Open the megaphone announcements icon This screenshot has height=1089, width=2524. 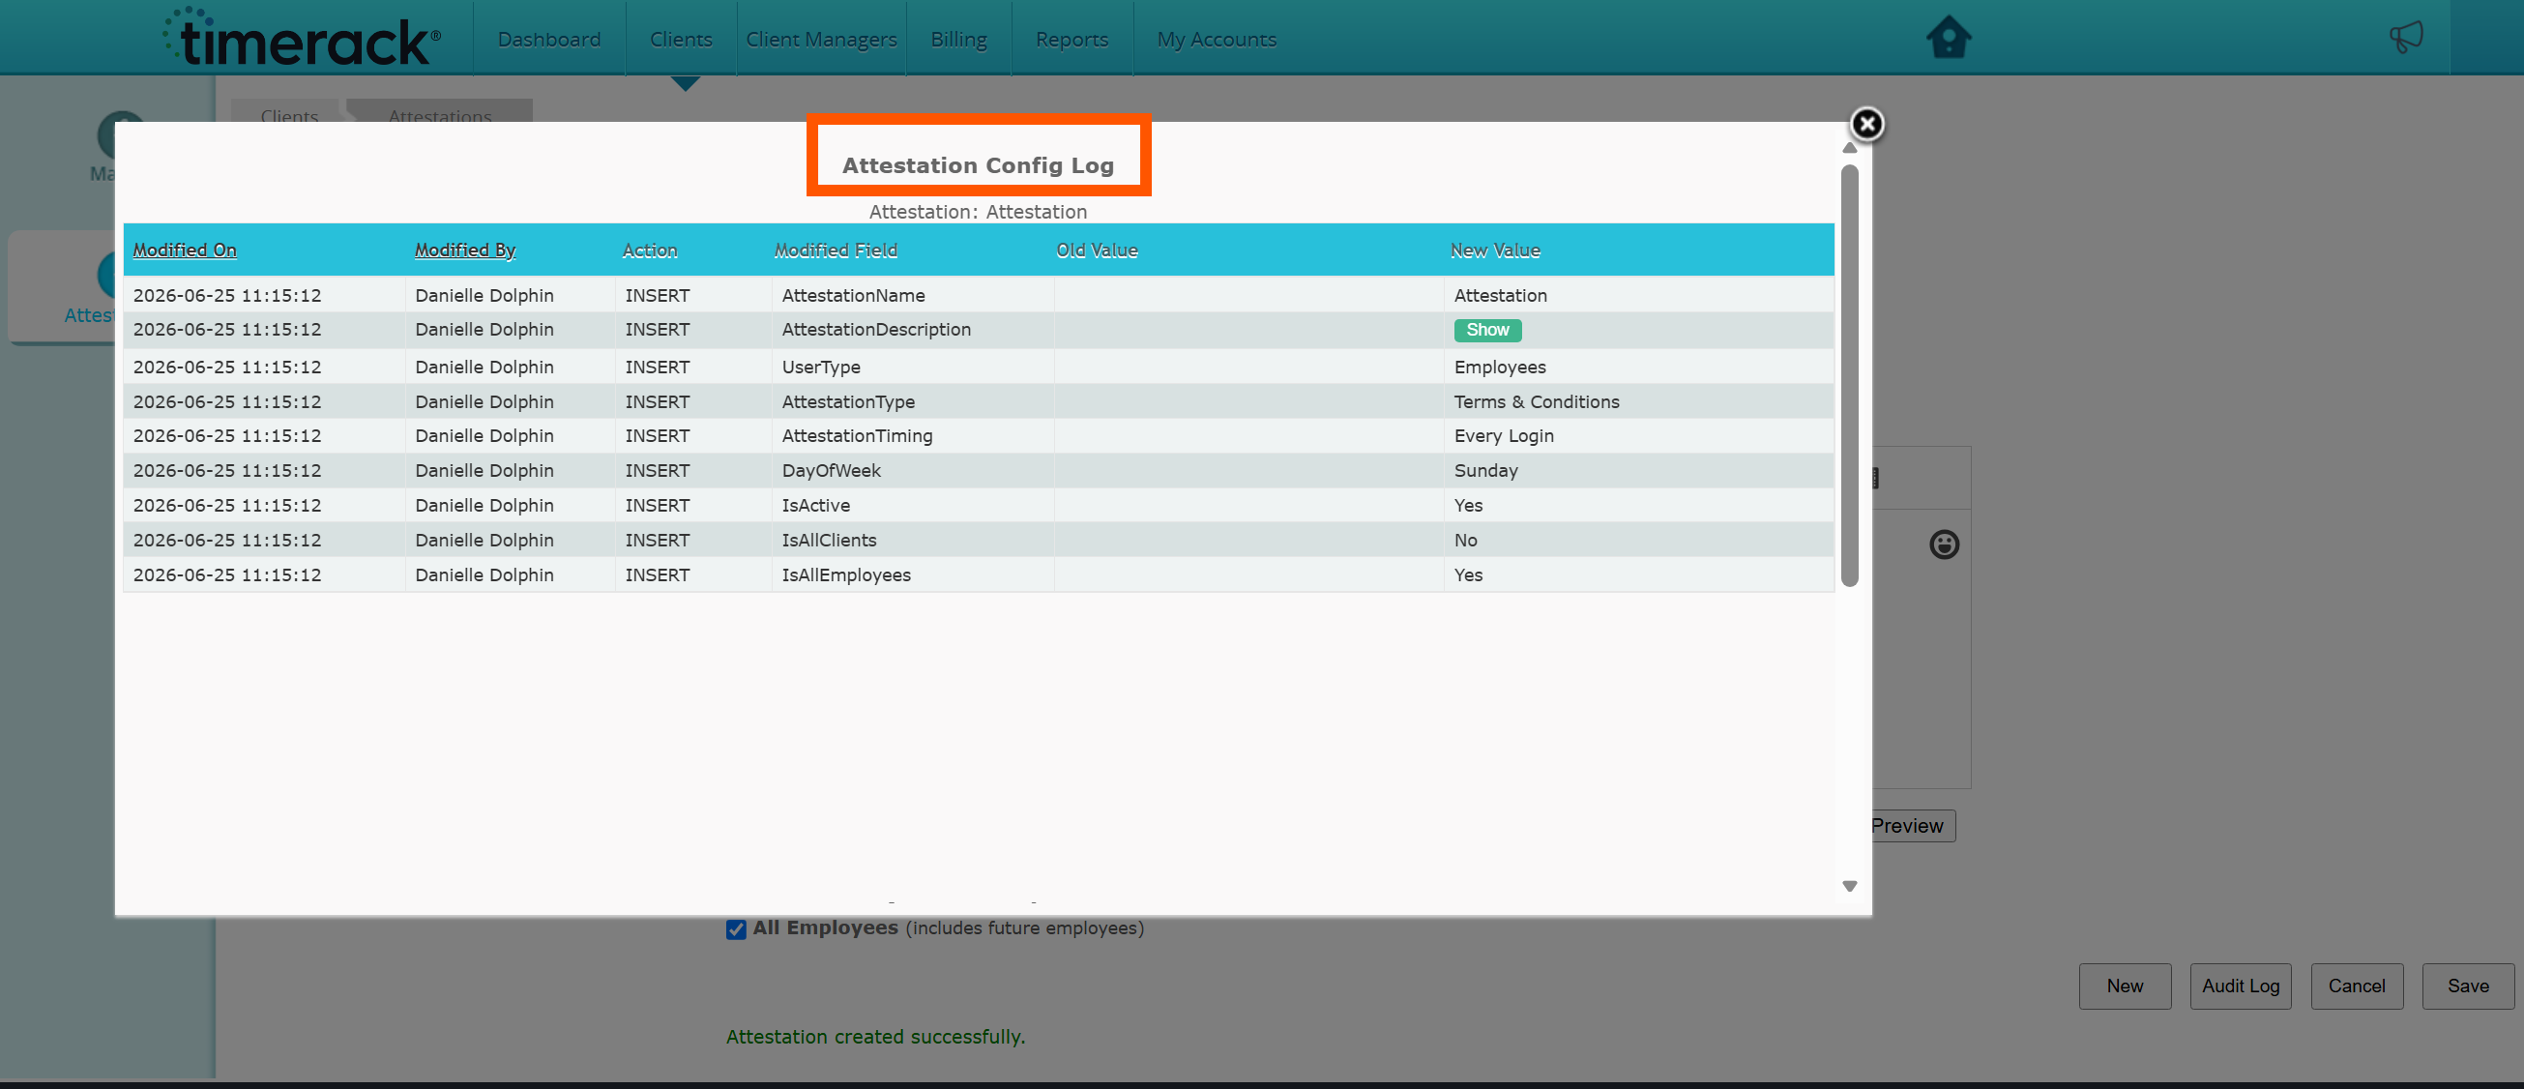[x=2405, y=38]
